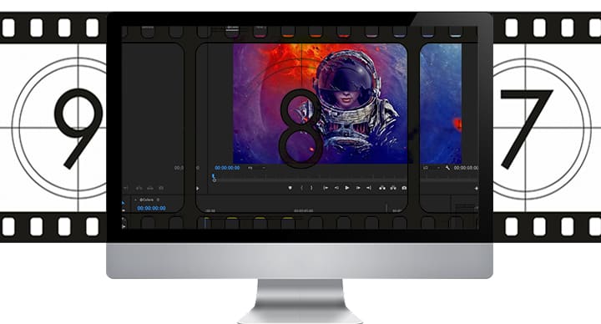Step forward one frame
Screen dimensions: 601x324
click(x=358, y=188)
